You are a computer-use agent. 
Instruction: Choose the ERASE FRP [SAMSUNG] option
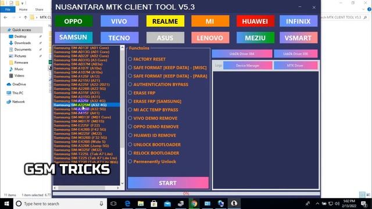(155, 101)
